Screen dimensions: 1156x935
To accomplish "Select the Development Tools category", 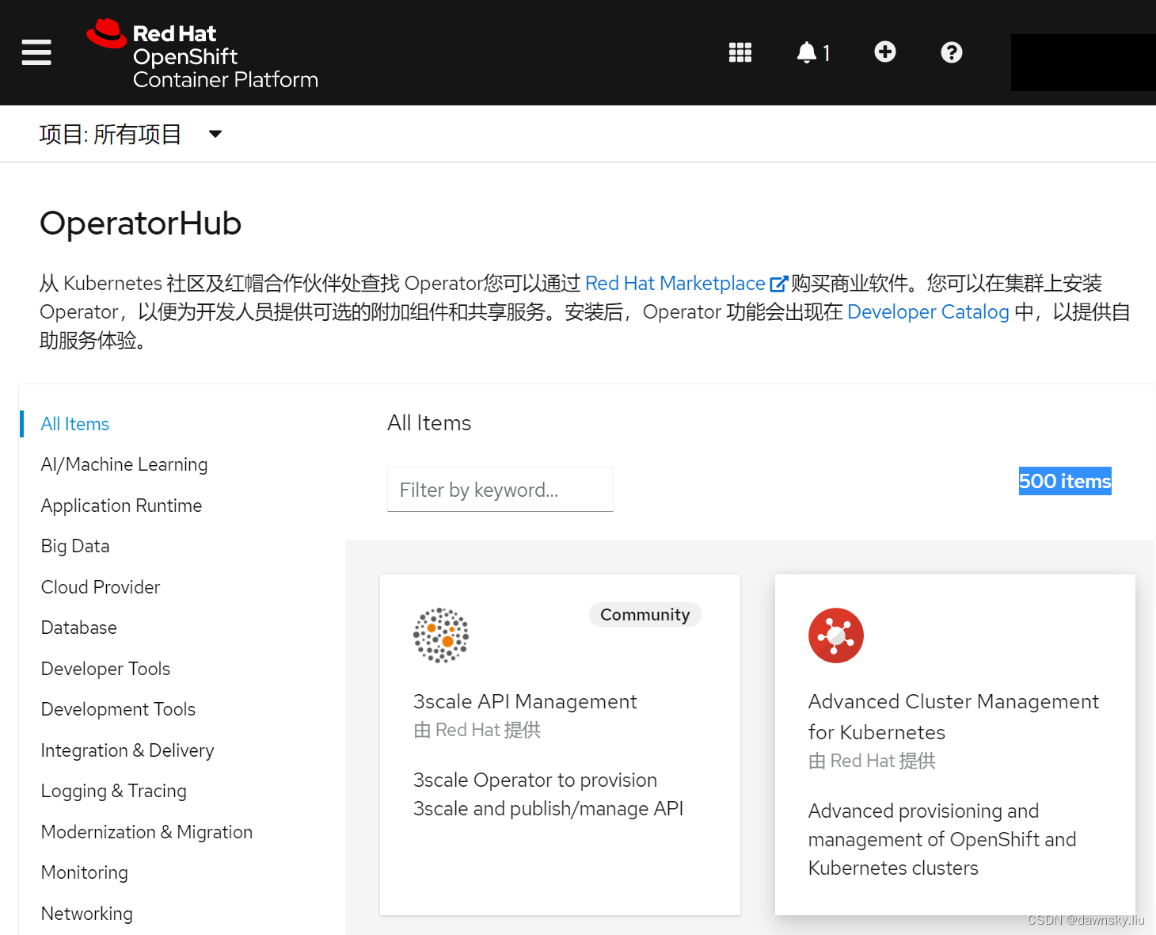I will tap(118, 709).
